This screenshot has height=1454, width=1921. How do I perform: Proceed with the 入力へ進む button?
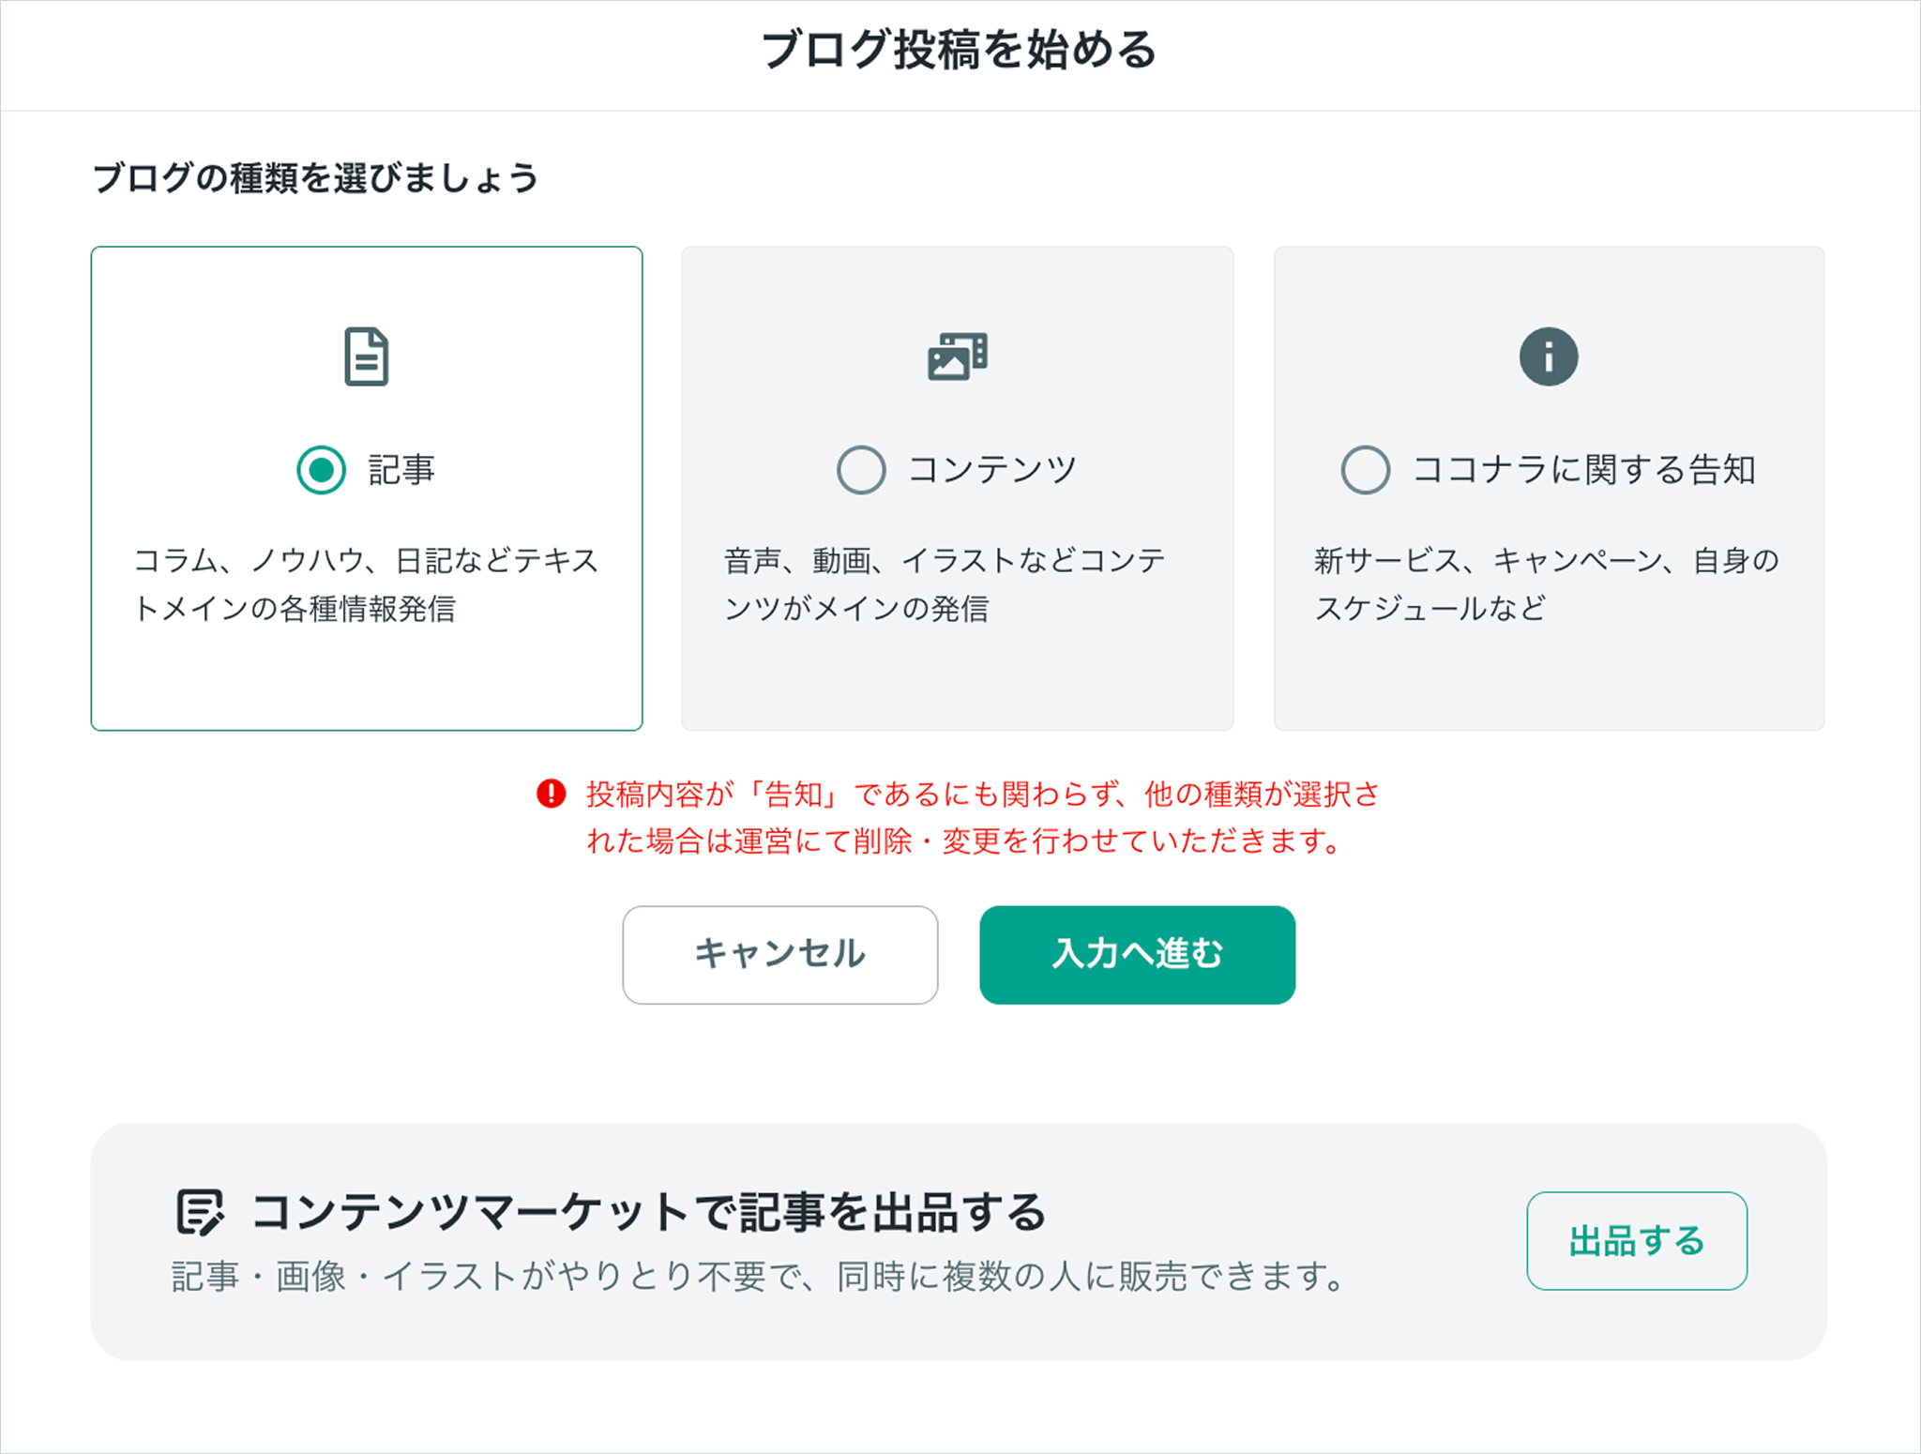pyautogui.click(x=1138, y=954)
